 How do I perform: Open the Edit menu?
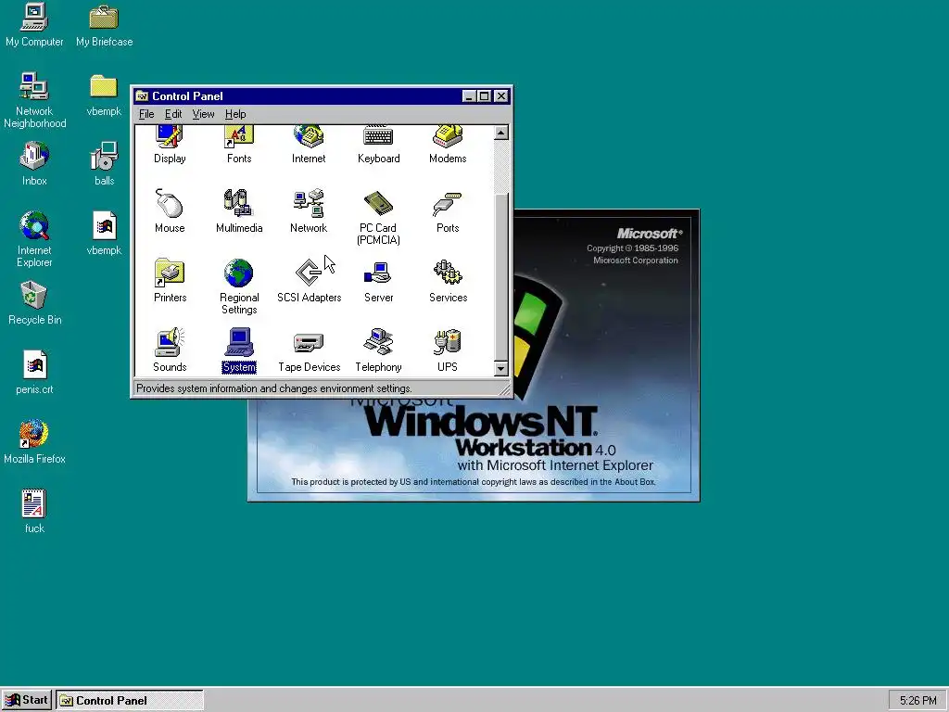[x=173, y=114]
